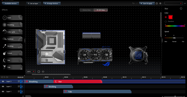The height and width of the screenshot is (97, 187).
Task: Toggle Layer 1 visibility eye
Action: point(3,92)
